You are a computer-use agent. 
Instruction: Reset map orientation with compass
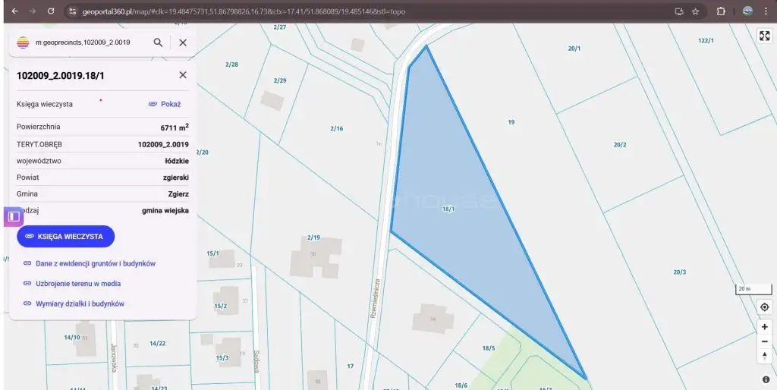click(x=764, y=356)
